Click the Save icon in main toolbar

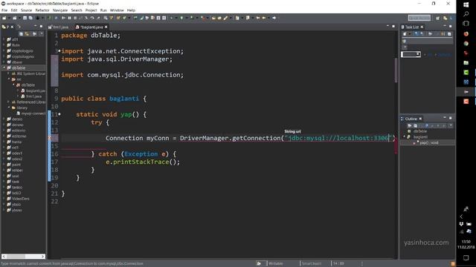point(25,18)
